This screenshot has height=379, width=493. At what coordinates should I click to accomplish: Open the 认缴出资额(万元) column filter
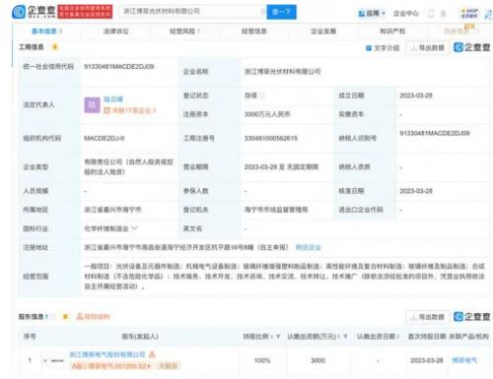[345, 337]
